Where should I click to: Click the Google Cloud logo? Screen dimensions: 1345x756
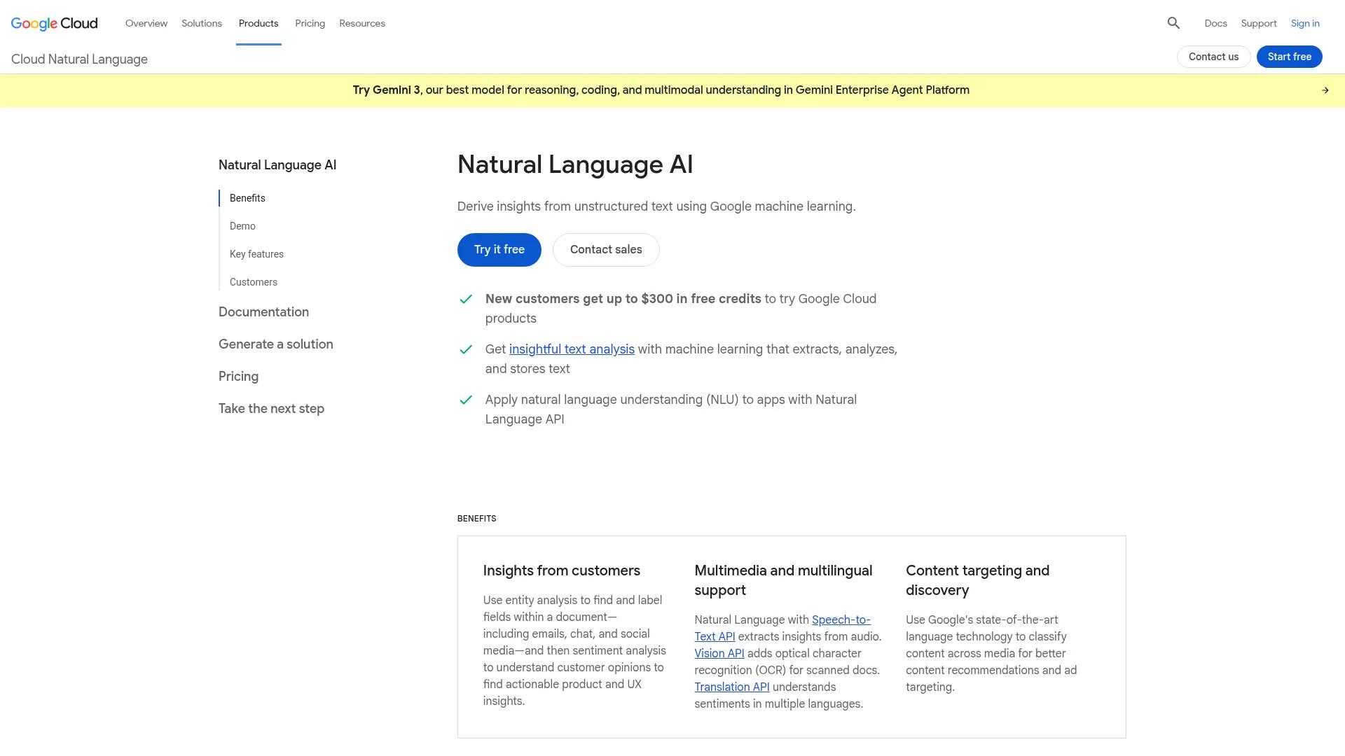[x=55, y=23]
